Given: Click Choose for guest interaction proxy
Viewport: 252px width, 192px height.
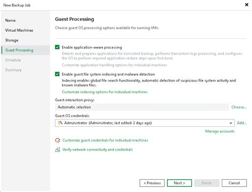Looking at the screenshot, I should point(239,107).
